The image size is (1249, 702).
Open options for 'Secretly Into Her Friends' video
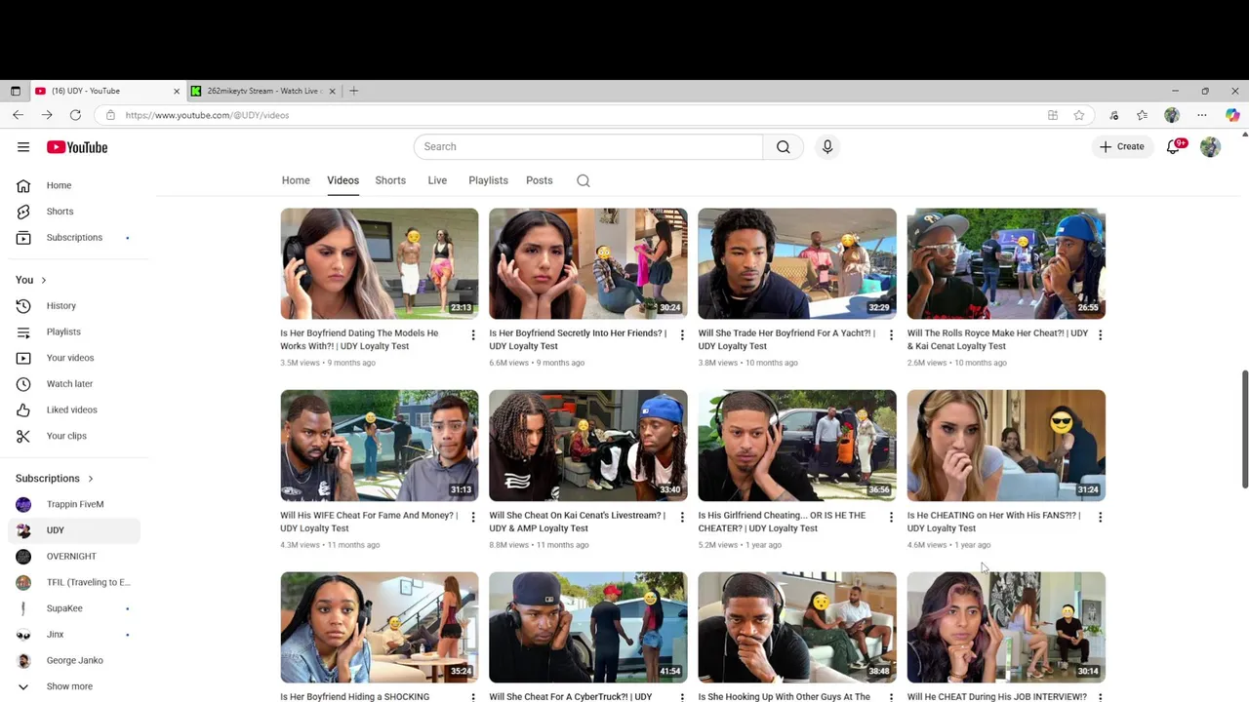pos(682,334)
